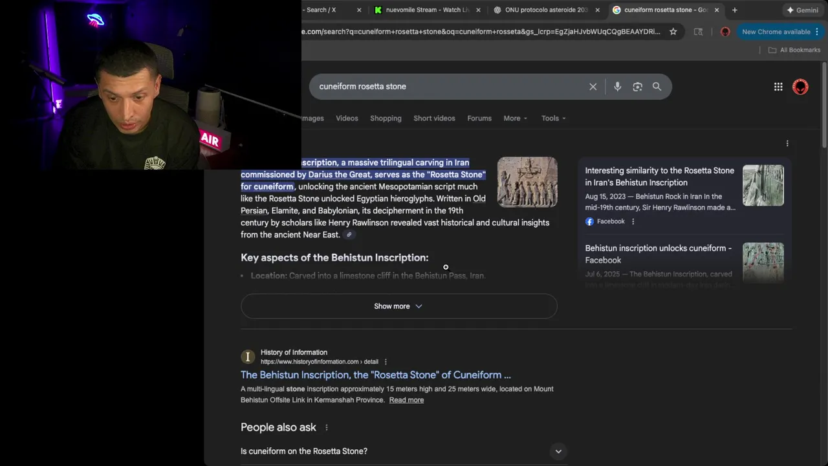Viewport: 828px width, 466px height.
Task: Open source link chip after Near East
Action: [349, 235]
